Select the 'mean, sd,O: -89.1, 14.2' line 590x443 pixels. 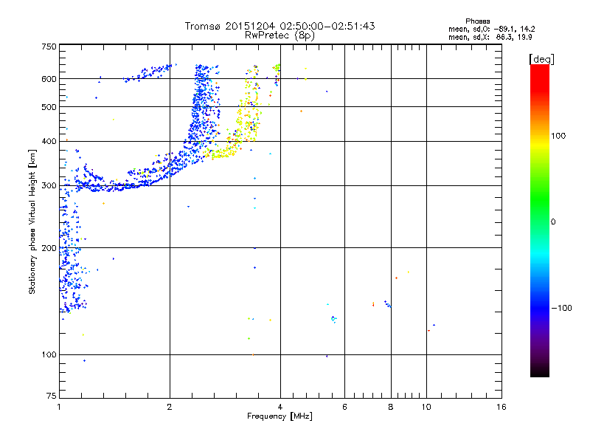(x=491, y=29)
